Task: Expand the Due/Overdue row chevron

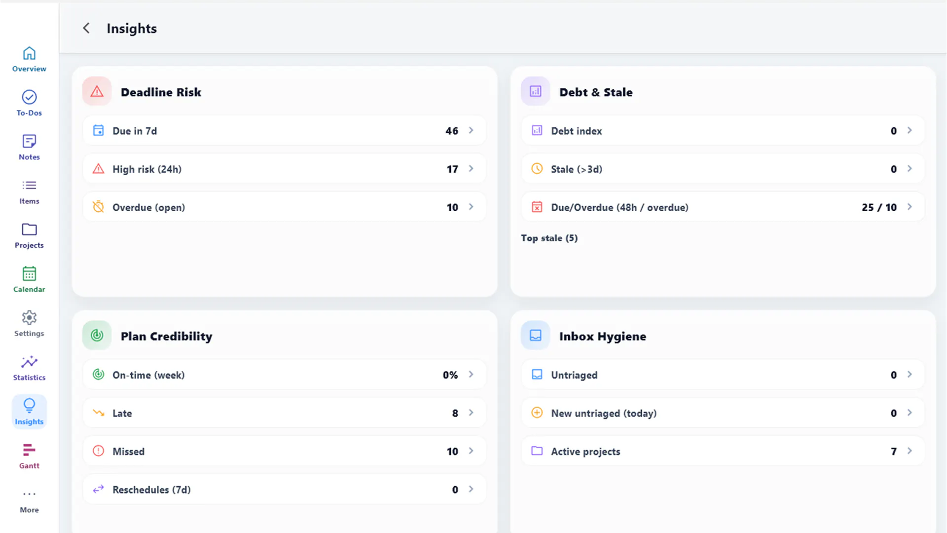Action: (910, 207)
